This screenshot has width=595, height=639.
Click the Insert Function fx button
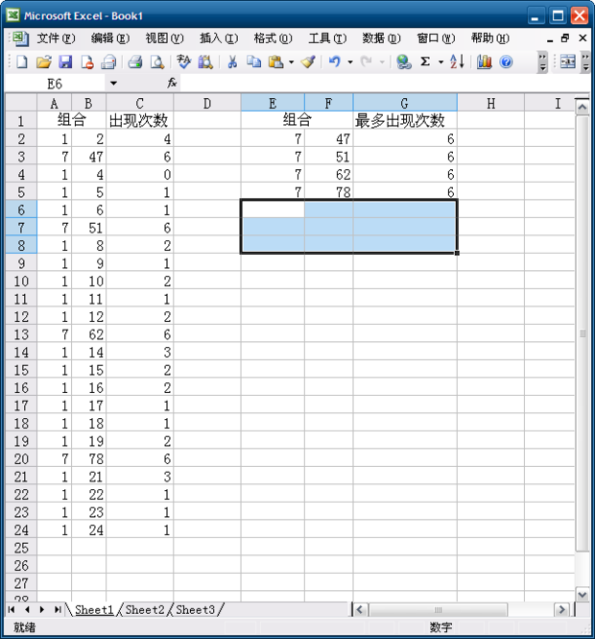(172, 84)
